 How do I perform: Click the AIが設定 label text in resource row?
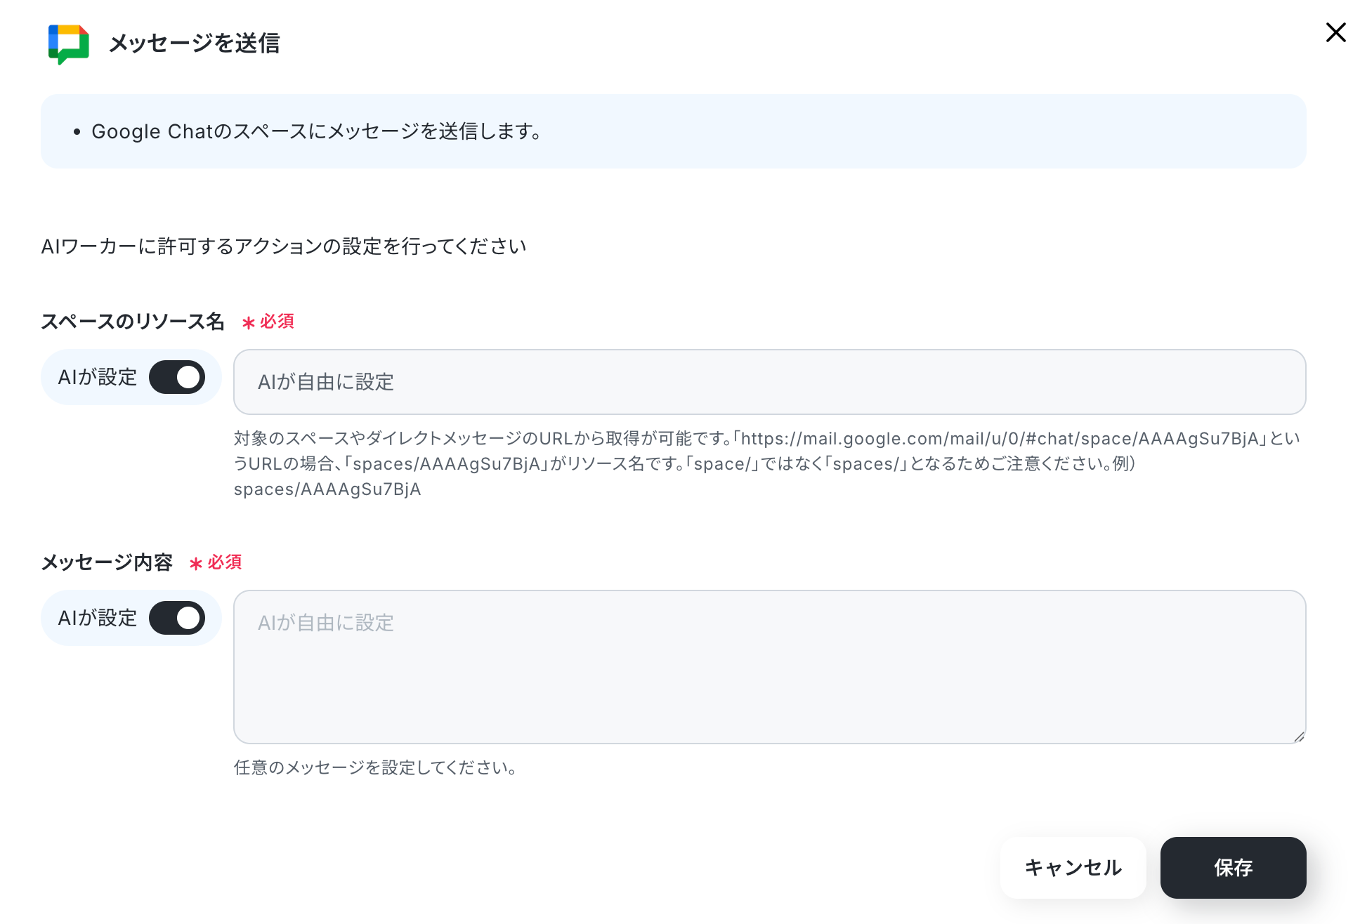[98, 377]
